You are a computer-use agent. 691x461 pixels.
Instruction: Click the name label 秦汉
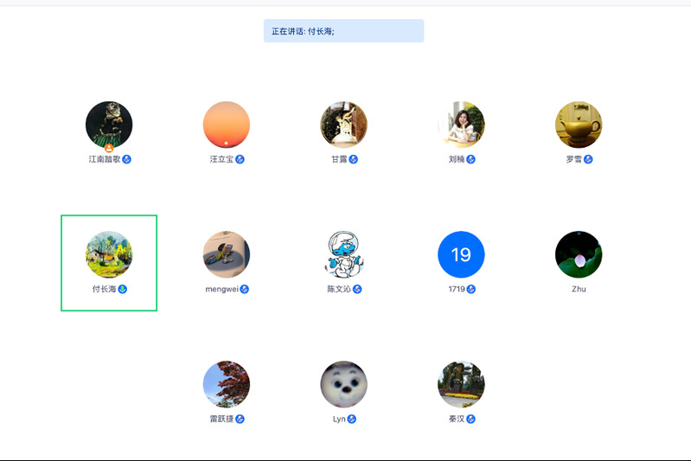[x=457, y=419]
